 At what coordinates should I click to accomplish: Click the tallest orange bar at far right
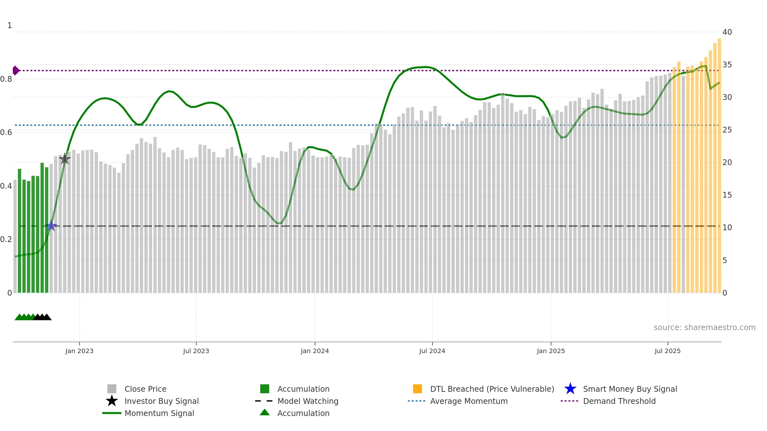[x=719, y=165]
